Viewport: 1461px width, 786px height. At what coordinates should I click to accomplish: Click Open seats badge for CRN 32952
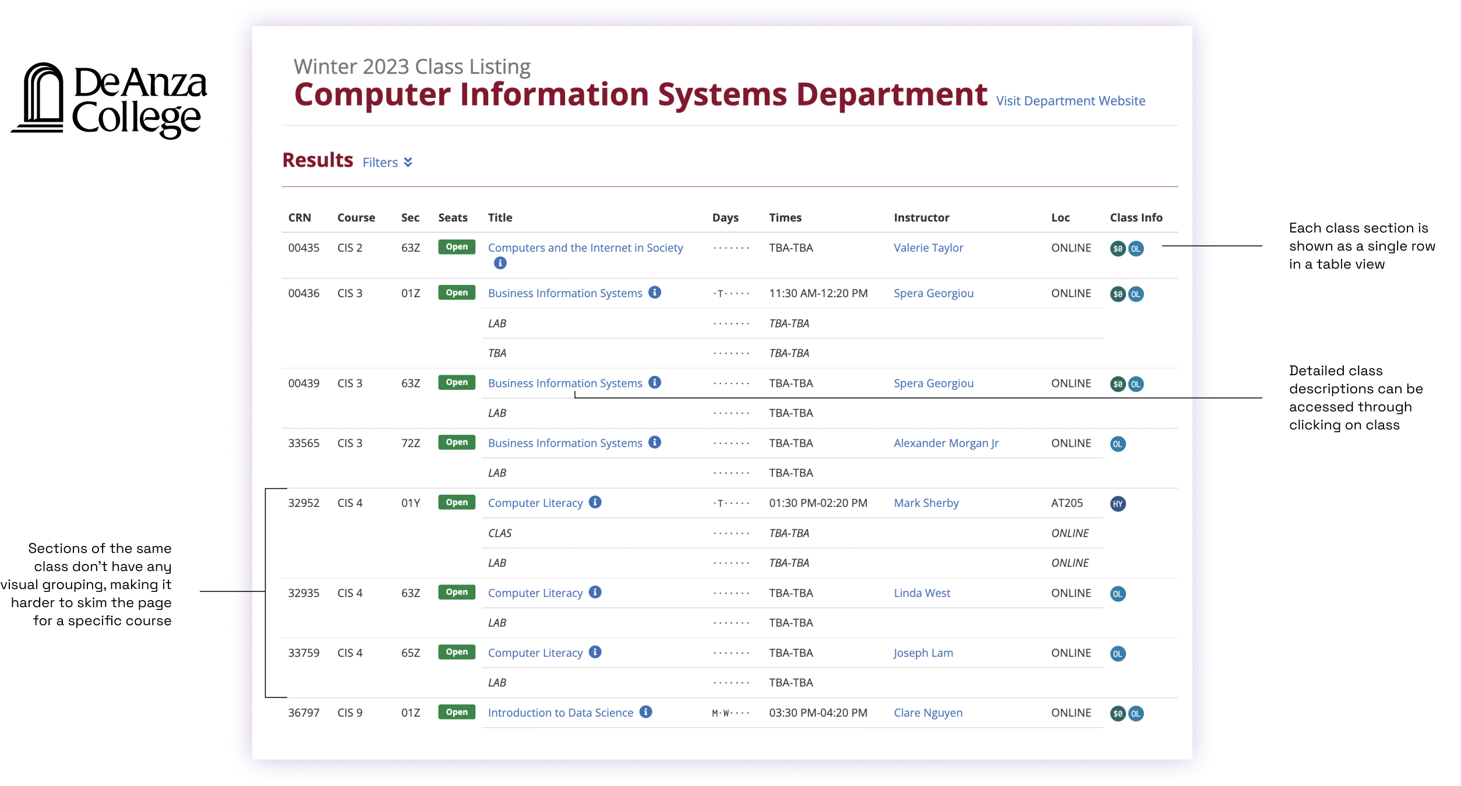(457, 502)
